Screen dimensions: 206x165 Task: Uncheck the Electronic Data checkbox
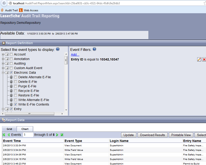tap(11, 72)
